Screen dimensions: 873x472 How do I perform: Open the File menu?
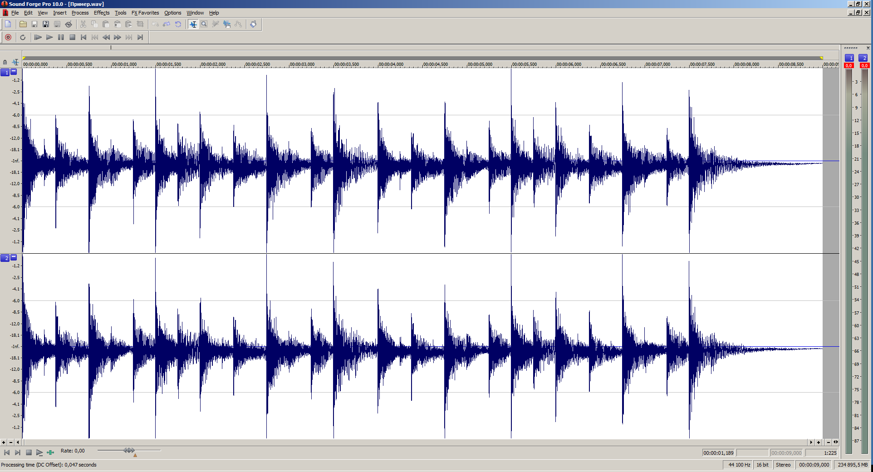click(x=15, y=13)
